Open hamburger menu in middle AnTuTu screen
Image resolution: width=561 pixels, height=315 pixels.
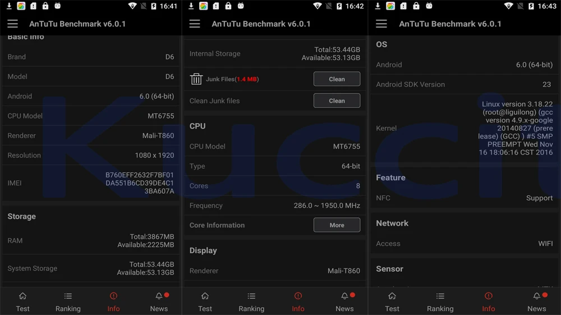pos(195,24)
